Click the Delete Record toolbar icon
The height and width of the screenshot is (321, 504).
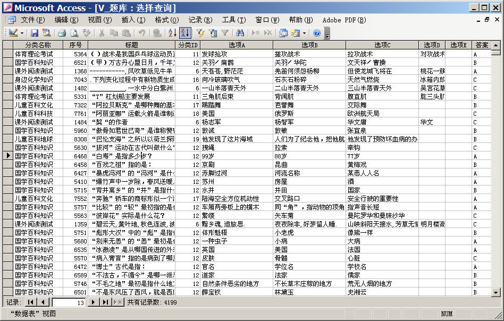tap(268, 33)
